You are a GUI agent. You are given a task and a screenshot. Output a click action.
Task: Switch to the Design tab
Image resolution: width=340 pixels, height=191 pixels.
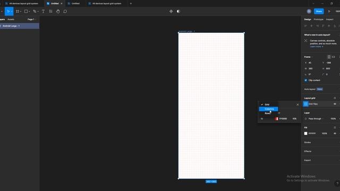pos(308,19)
